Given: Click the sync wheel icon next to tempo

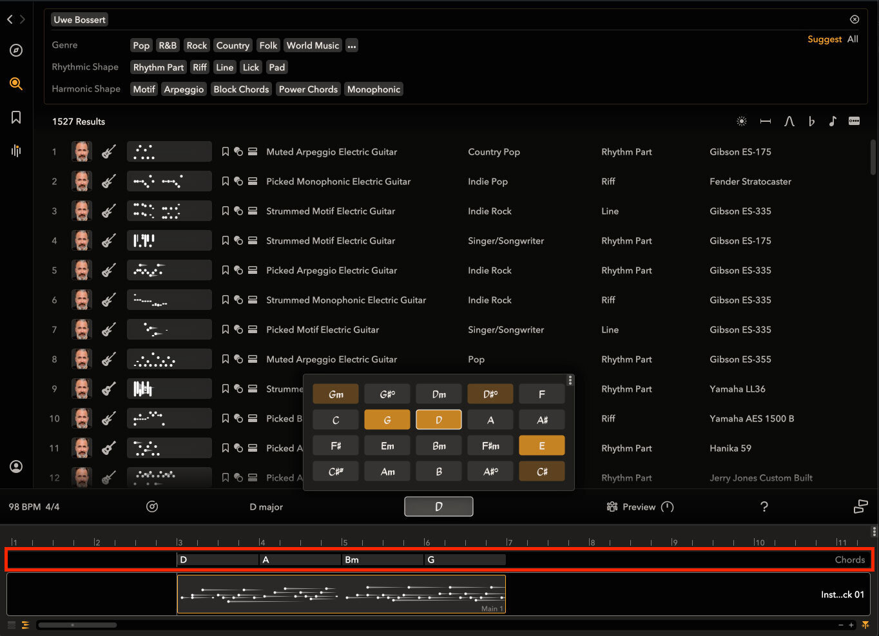Looking at the screenshot, I should pyautogui.click(x=152, y=506).
